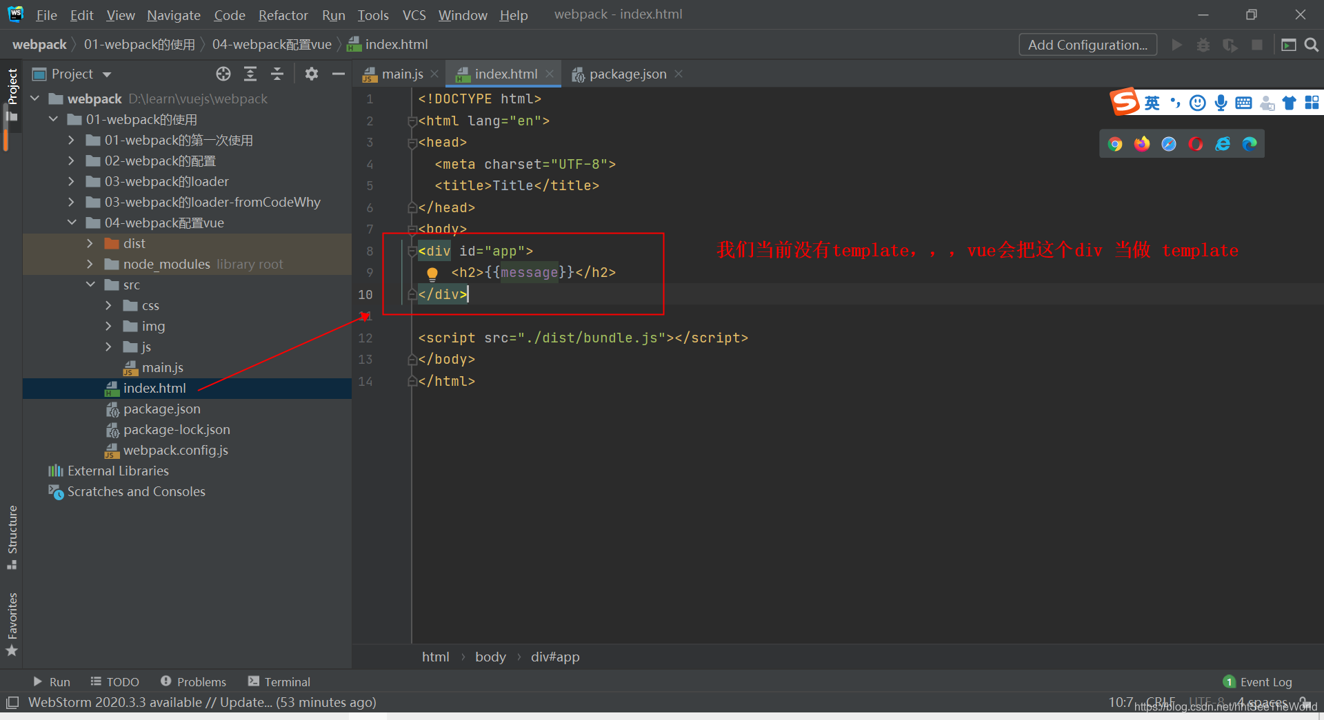Open preview in Edge browser icon

(x=1250, y=143)
